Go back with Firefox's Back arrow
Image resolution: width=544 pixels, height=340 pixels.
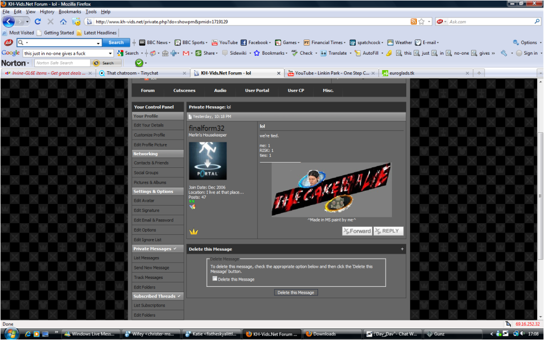point(9,21)
